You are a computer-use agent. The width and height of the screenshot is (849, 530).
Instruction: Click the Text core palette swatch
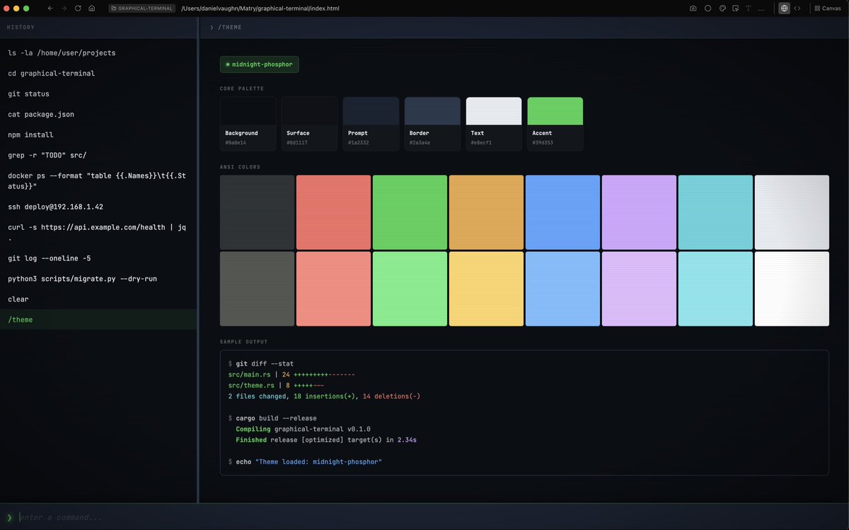tap(494, 124)
